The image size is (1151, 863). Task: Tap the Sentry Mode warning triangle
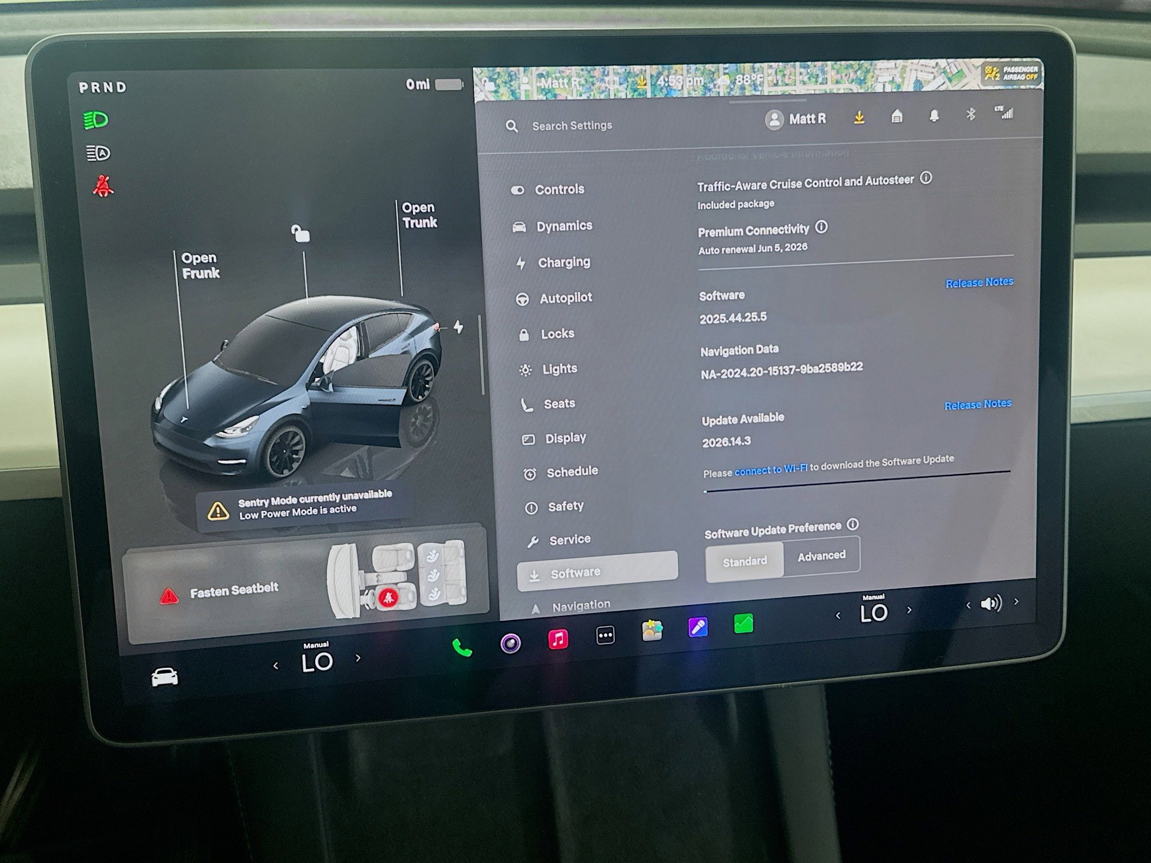(218, 510)
